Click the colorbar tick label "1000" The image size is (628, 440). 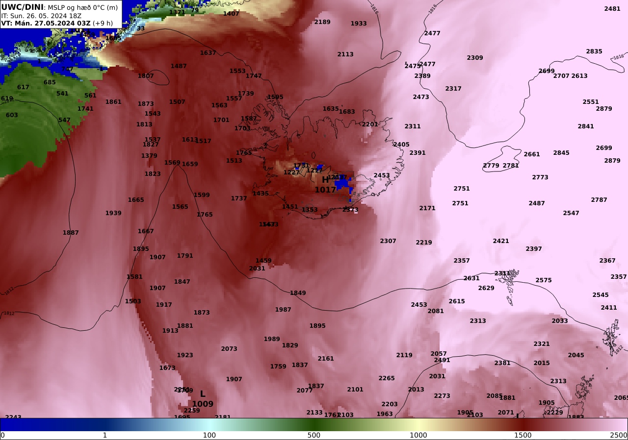click(419, 435)
